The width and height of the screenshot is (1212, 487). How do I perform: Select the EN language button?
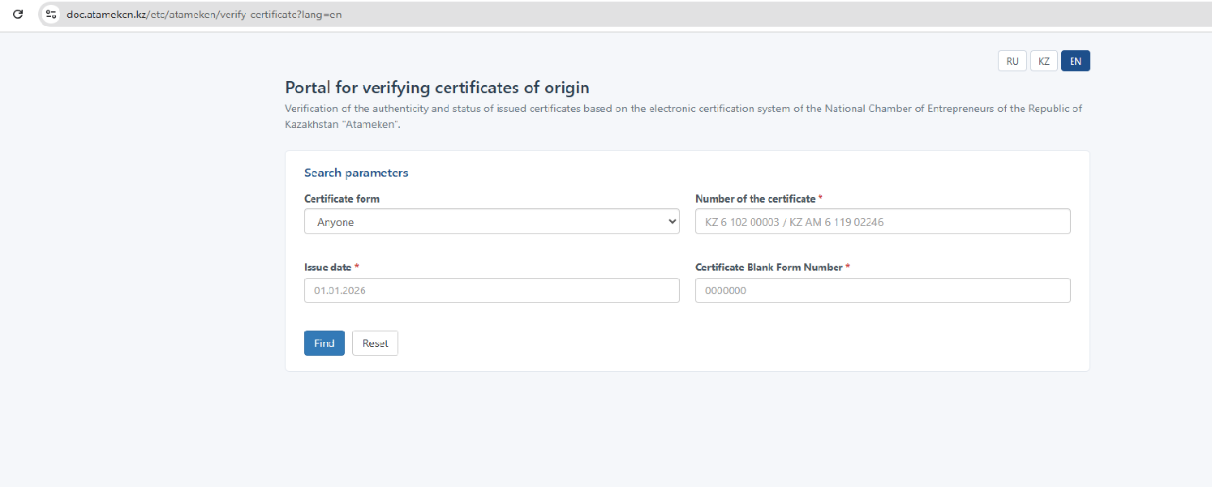coord(1076,62)
